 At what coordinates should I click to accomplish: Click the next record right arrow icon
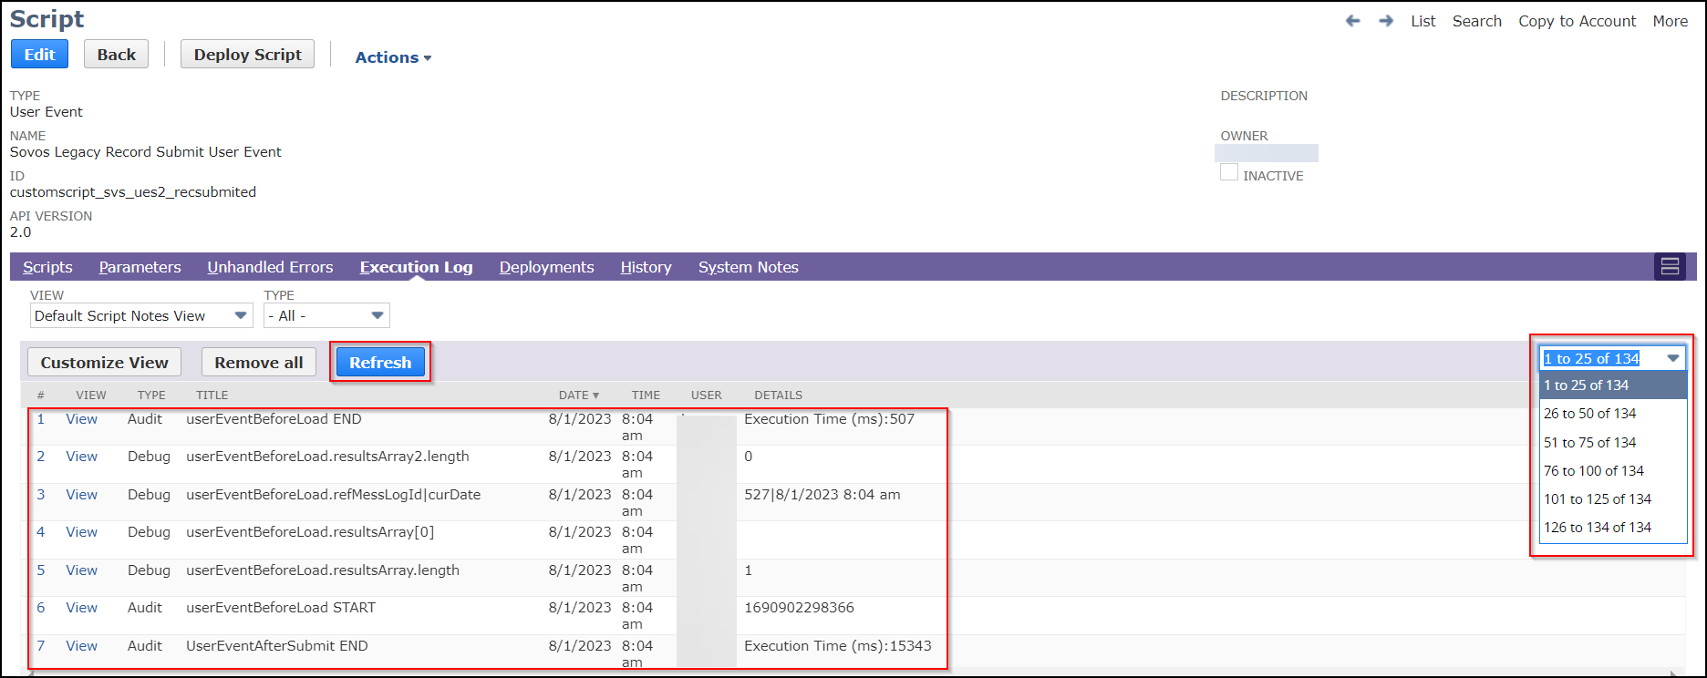1386,21
